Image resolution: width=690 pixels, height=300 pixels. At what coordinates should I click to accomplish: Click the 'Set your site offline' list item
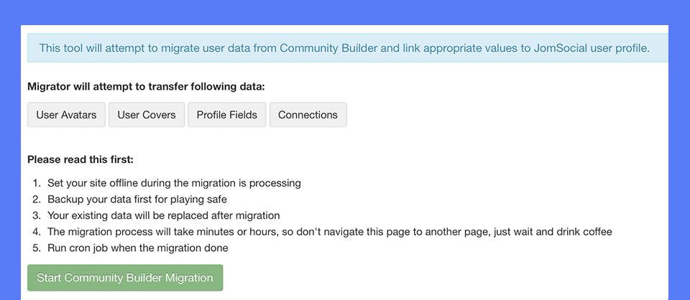point(174,183)
